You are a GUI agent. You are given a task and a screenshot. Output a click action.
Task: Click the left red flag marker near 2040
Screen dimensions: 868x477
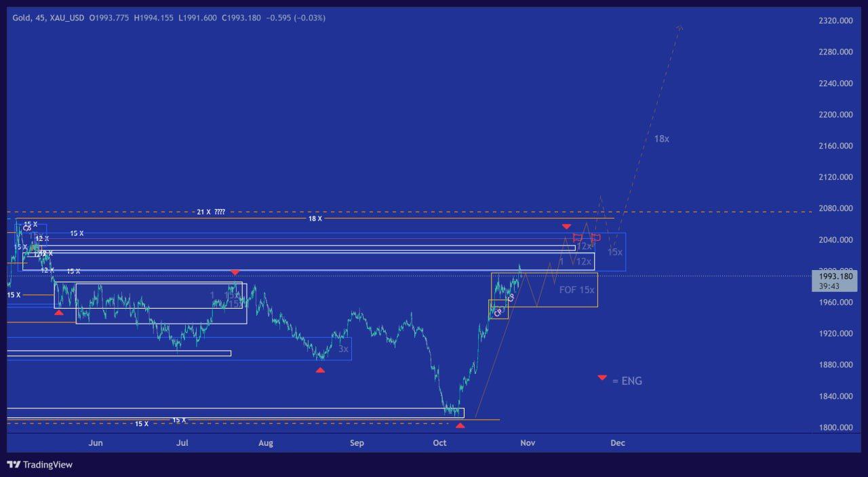click(578, 237)
